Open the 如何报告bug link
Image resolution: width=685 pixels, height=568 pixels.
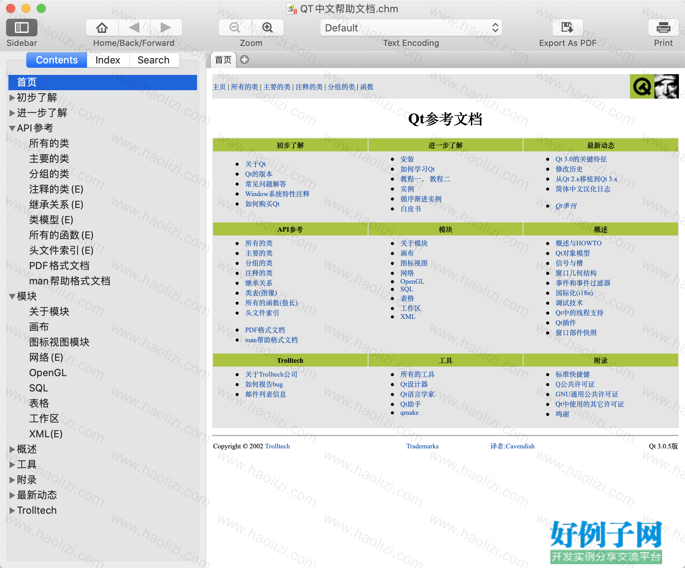pos(264,384)
